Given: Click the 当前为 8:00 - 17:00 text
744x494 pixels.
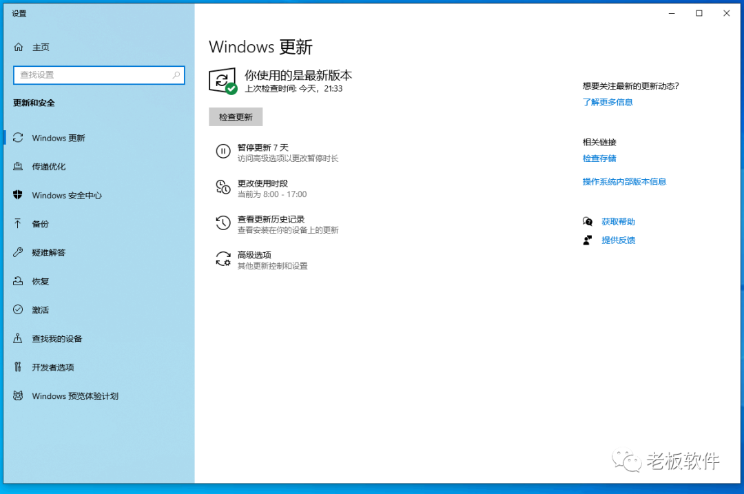Looking at the screenshot, I should point(272,194).
